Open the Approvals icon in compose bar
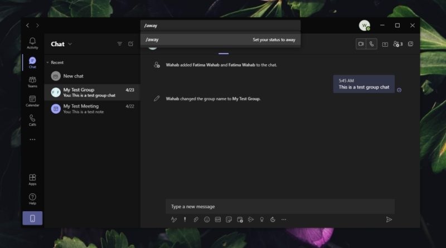 coord(273,220)
